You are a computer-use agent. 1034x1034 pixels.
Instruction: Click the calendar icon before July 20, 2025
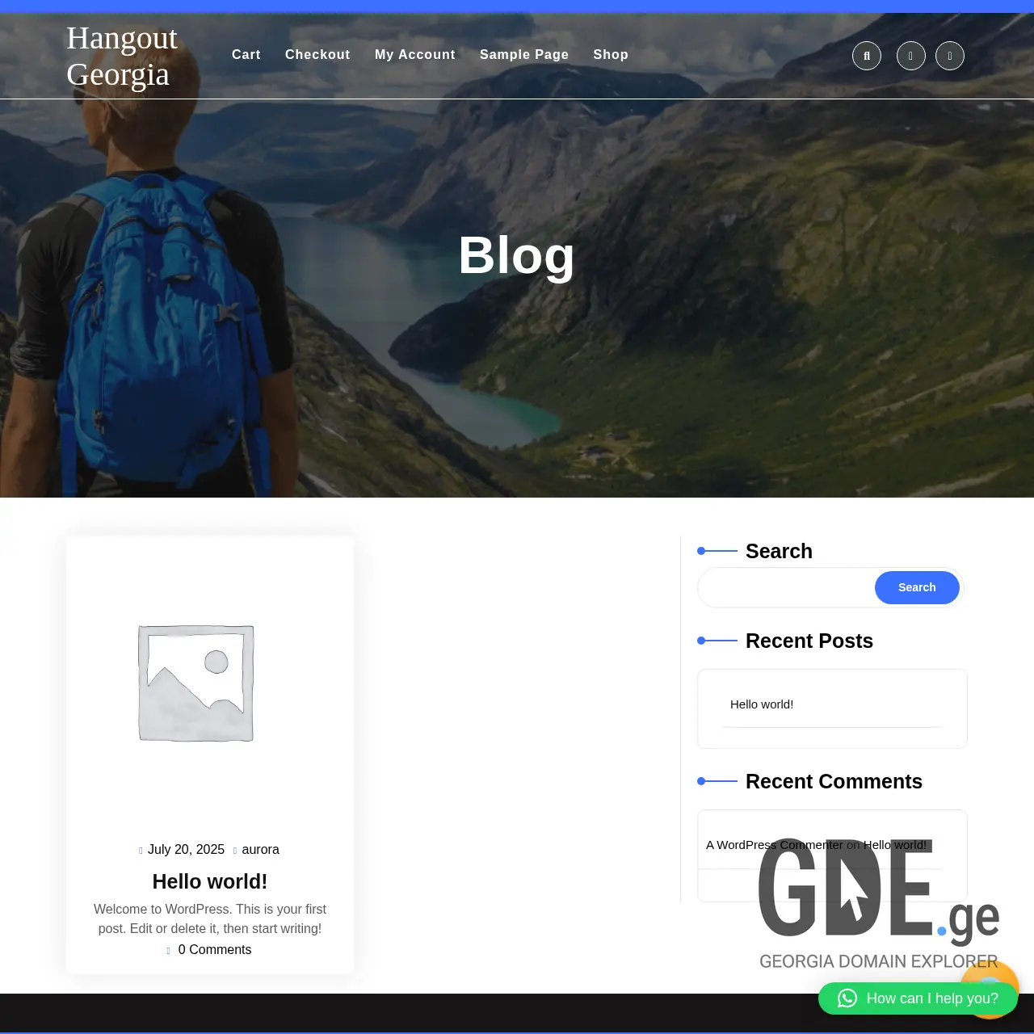(141, 850)
